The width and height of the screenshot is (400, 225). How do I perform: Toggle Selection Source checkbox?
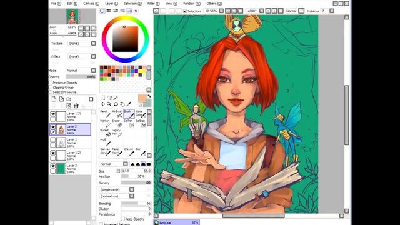(51, 92)
